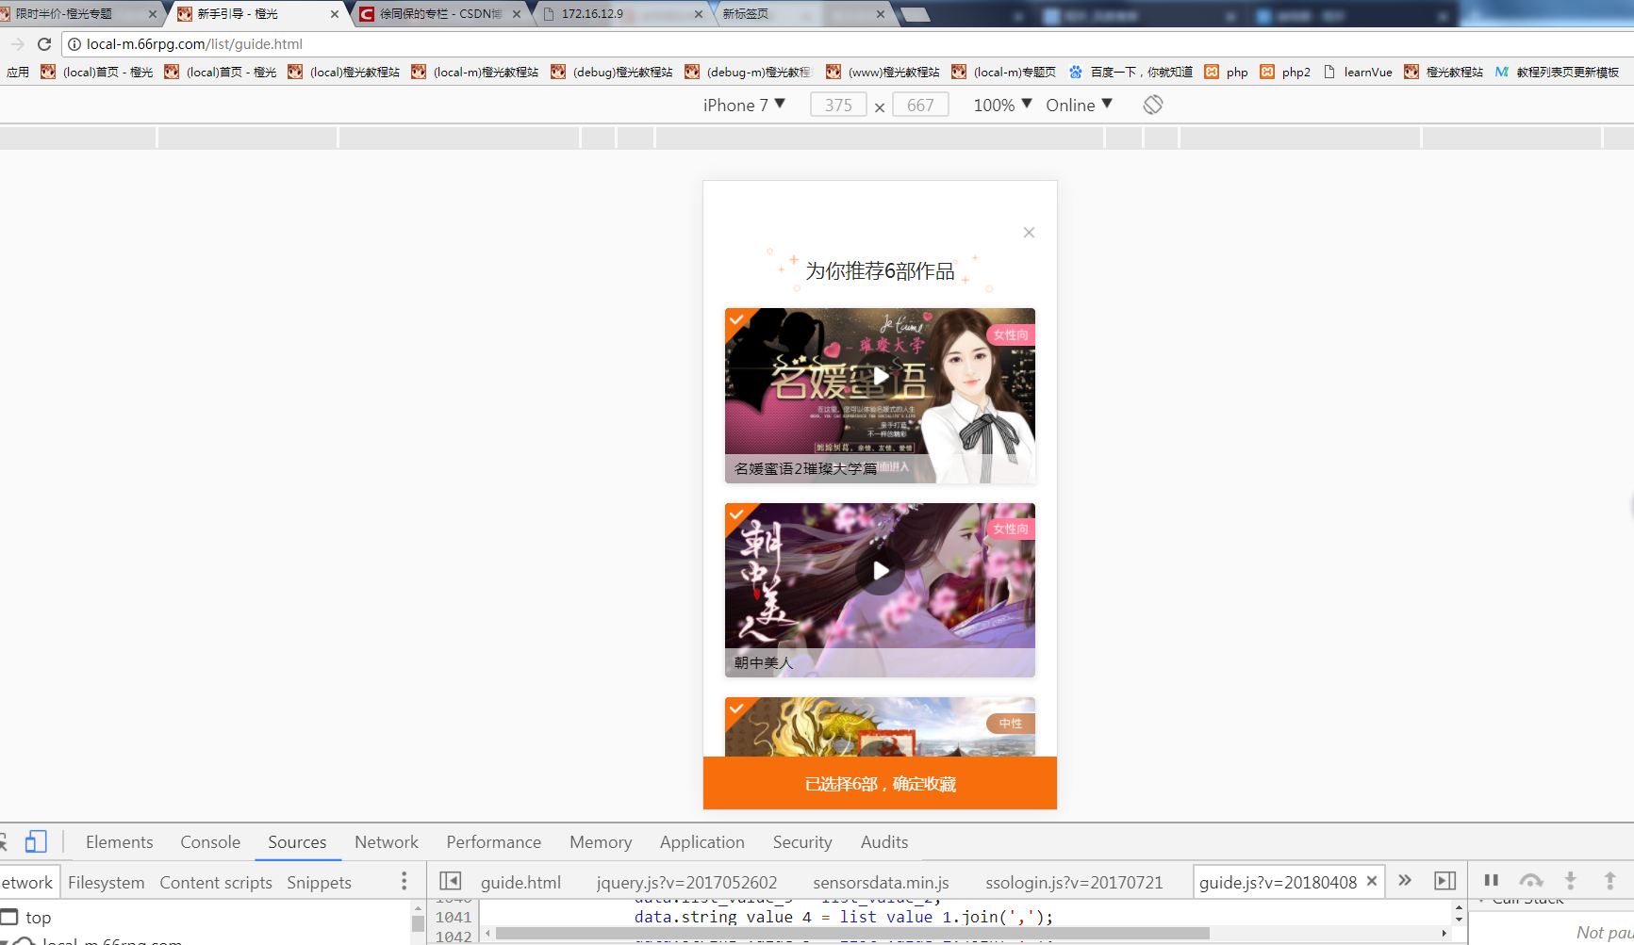
Task: Open the Online throttling dropdown
Action: [x=1079, y=105]
